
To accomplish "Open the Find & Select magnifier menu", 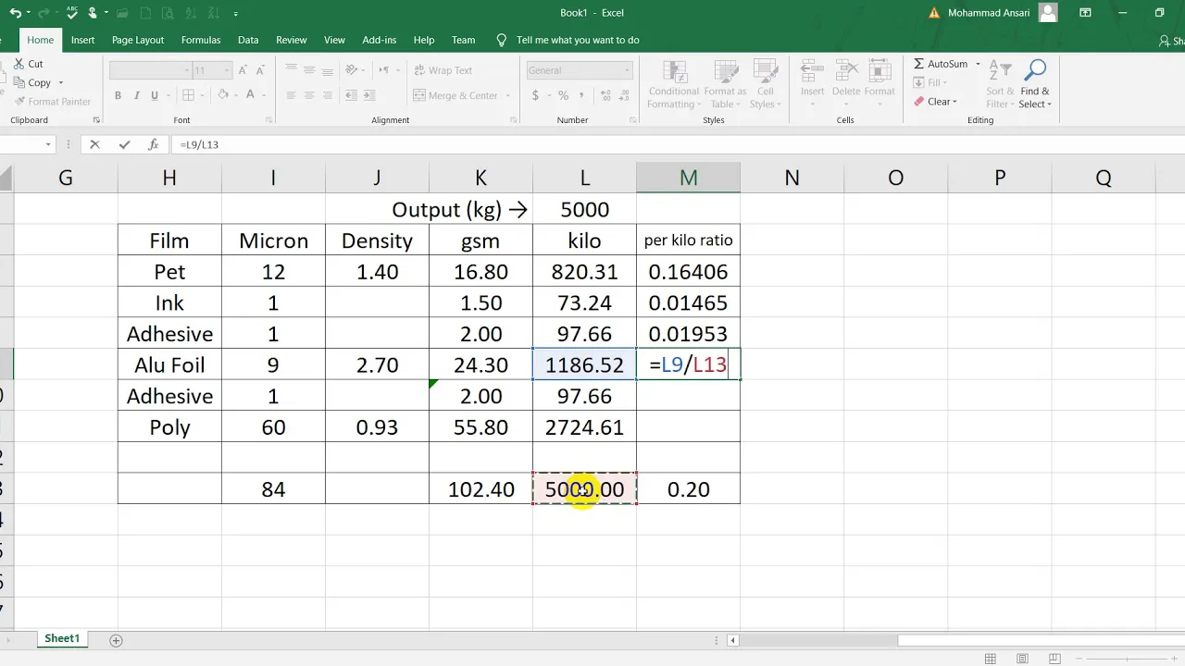I will 1035,84.
